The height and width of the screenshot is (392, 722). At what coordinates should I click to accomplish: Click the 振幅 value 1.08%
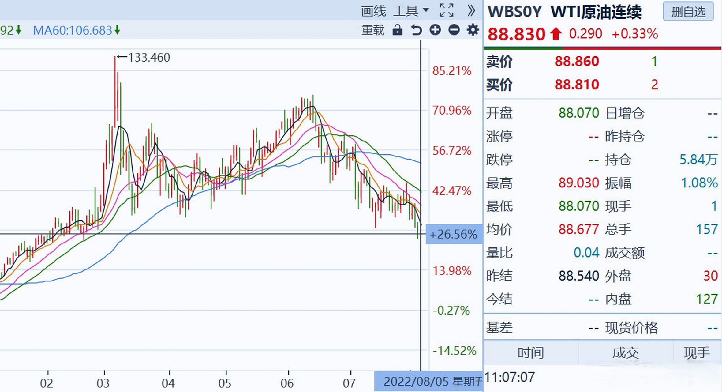(x=699, y=183)
